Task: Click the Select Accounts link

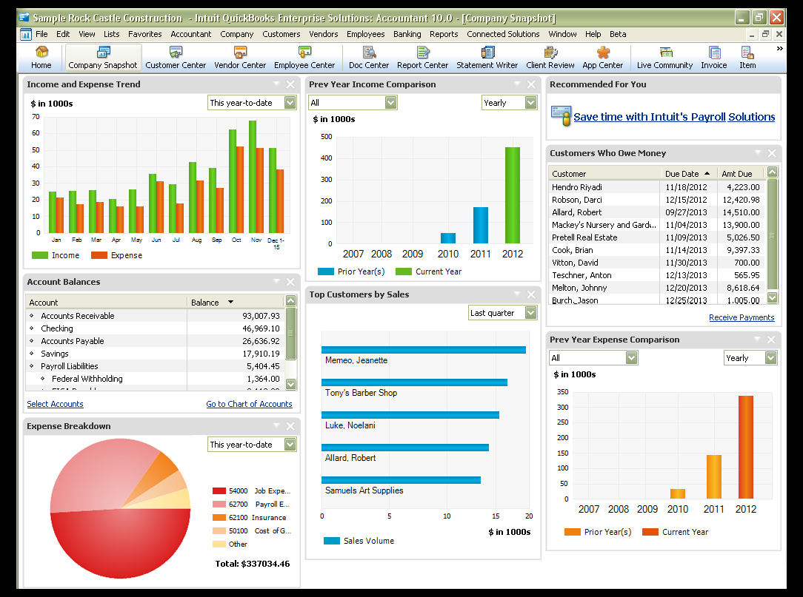Action: (55, 404)
